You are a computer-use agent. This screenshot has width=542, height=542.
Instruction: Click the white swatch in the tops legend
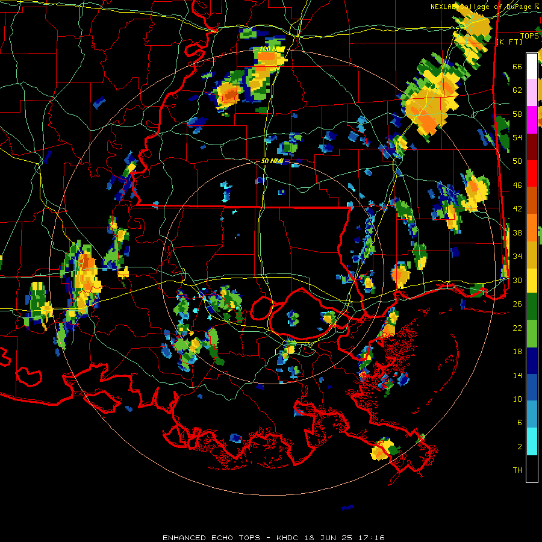pos(532,66)
